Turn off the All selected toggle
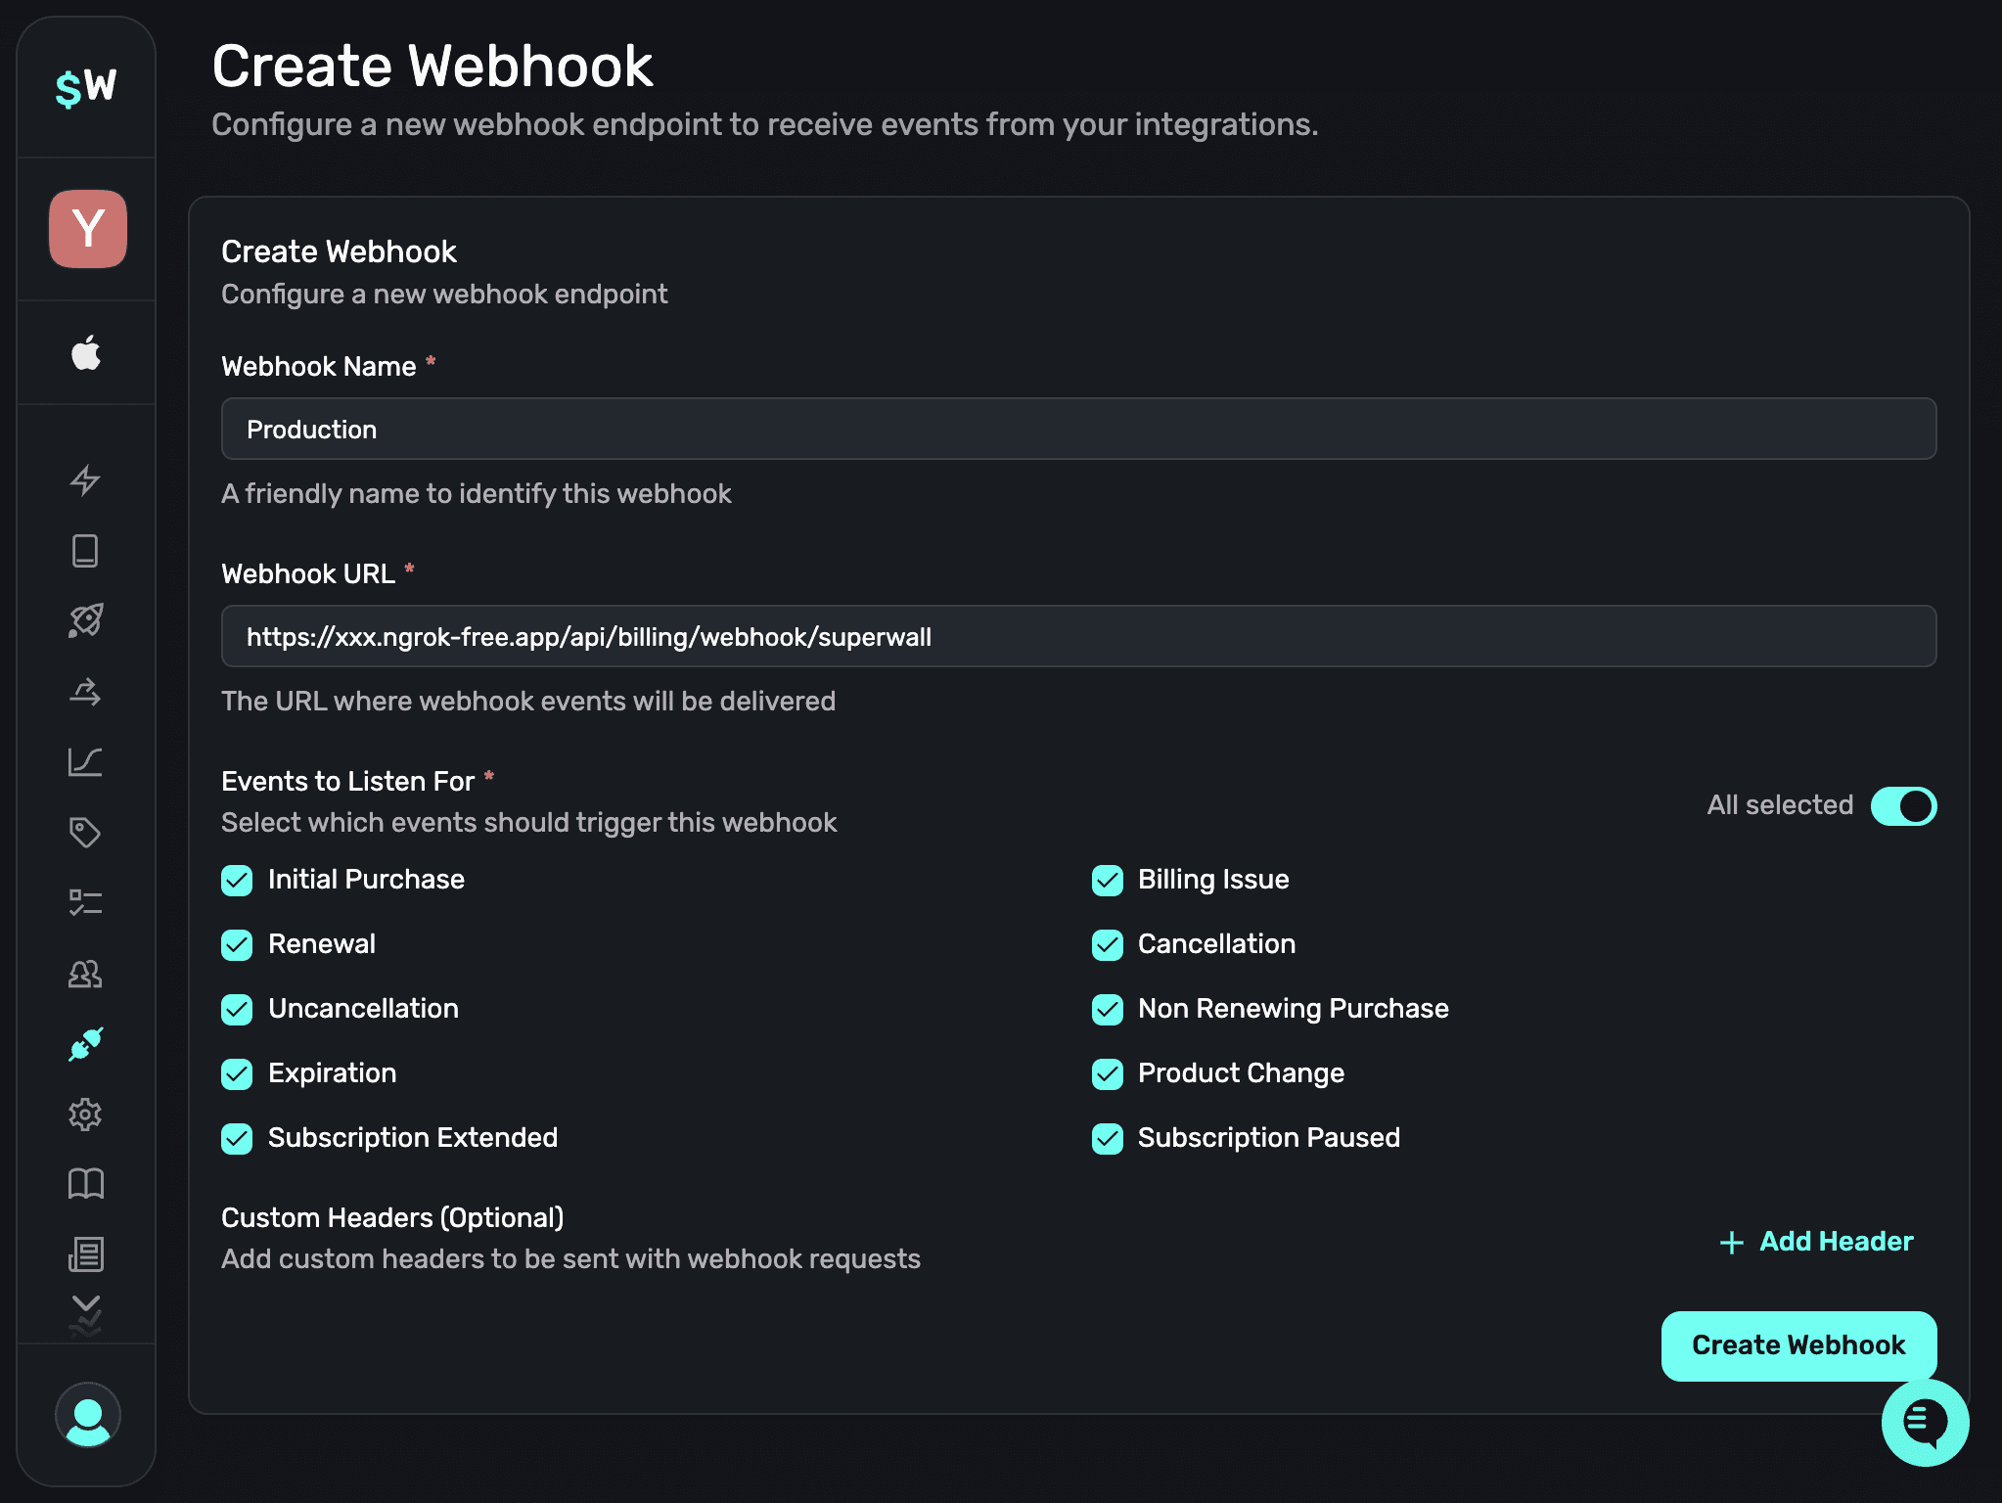The image size is (2002, 1503). [x=1902, y=805]
